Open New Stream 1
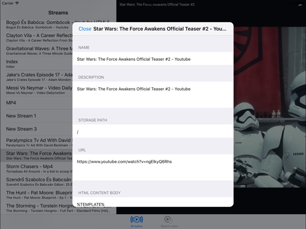Viewport: 306px width, 229px height. [36, 116]
